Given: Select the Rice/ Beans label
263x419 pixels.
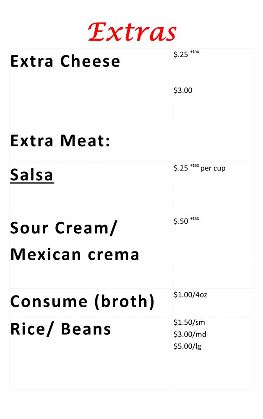Looking at the screenshot, I should tap(61, 329).
